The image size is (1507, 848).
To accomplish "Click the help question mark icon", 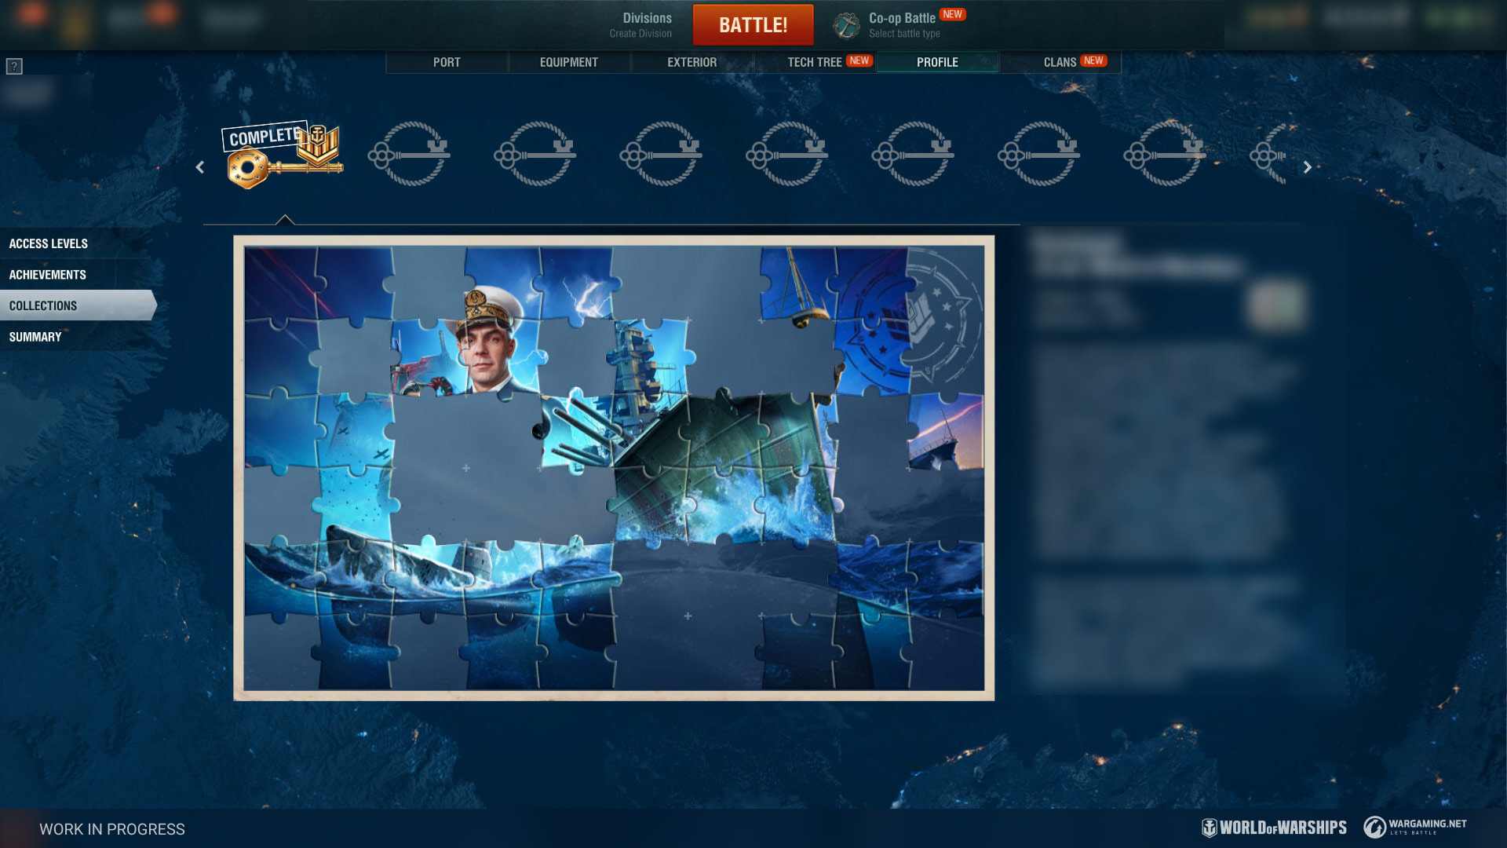I will click(14, 67).
